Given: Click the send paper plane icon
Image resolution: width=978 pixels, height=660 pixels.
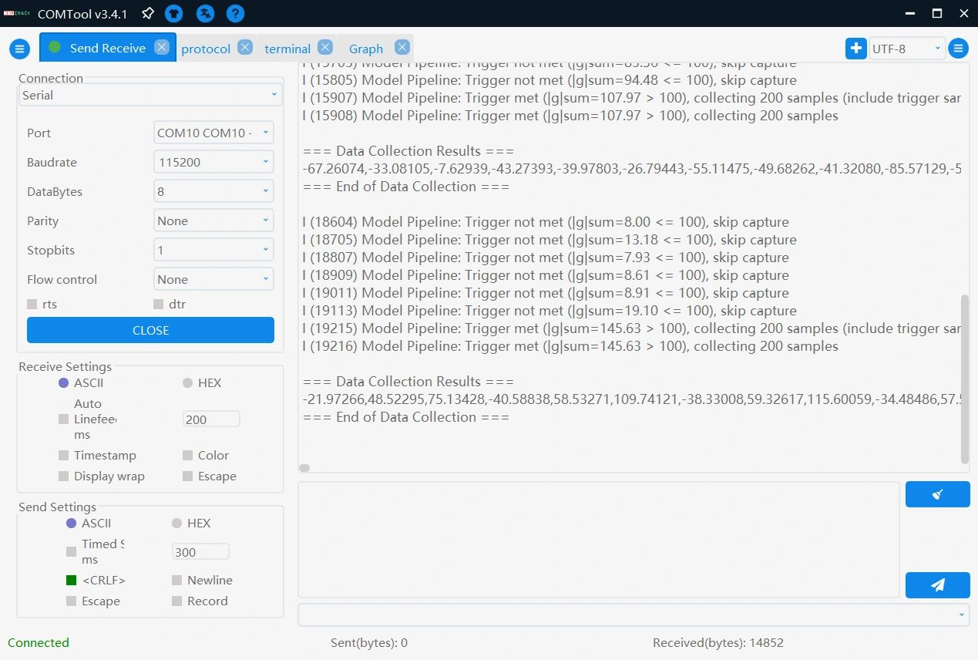Looking at the screenshot, I should [x=937, y=585].
